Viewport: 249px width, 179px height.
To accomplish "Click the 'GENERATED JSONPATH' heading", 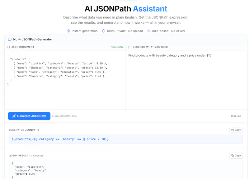I will [x=24, y=130].
